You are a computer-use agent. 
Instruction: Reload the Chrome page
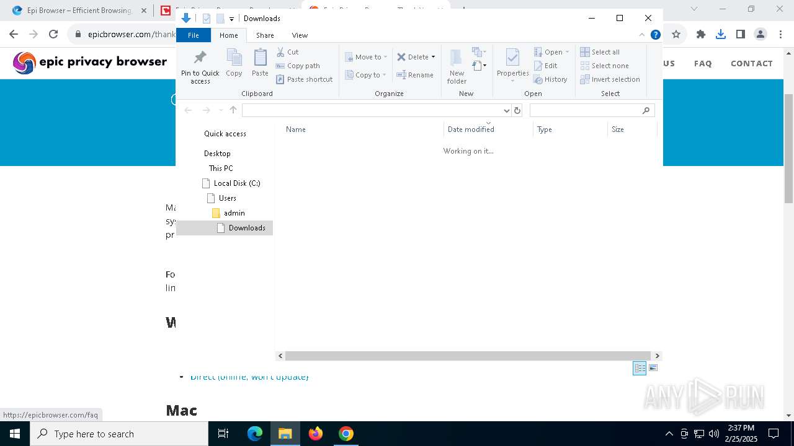(x=53, y=35)
